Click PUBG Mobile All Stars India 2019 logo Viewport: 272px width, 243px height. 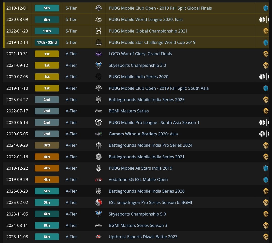[x=98, y=168]
